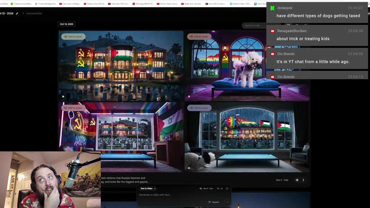Click the Oct 13, 2025 date label
Viewport: 370px width, 208px height.
[66, 24]
